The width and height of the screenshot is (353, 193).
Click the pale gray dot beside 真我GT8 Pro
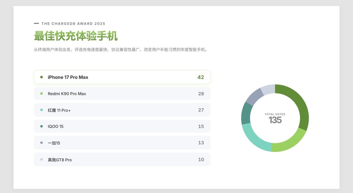42,159
